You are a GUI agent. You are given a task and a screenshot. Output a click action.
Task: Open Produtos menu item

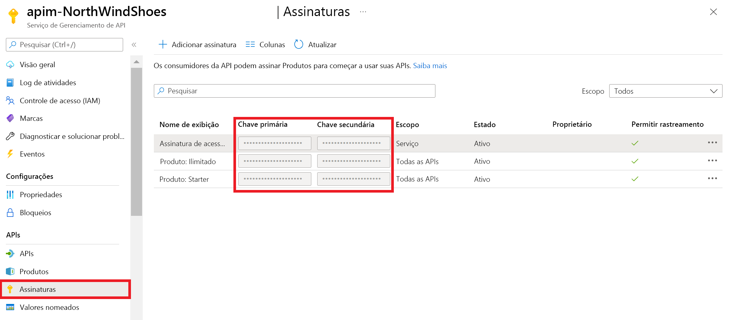point(34,272)
